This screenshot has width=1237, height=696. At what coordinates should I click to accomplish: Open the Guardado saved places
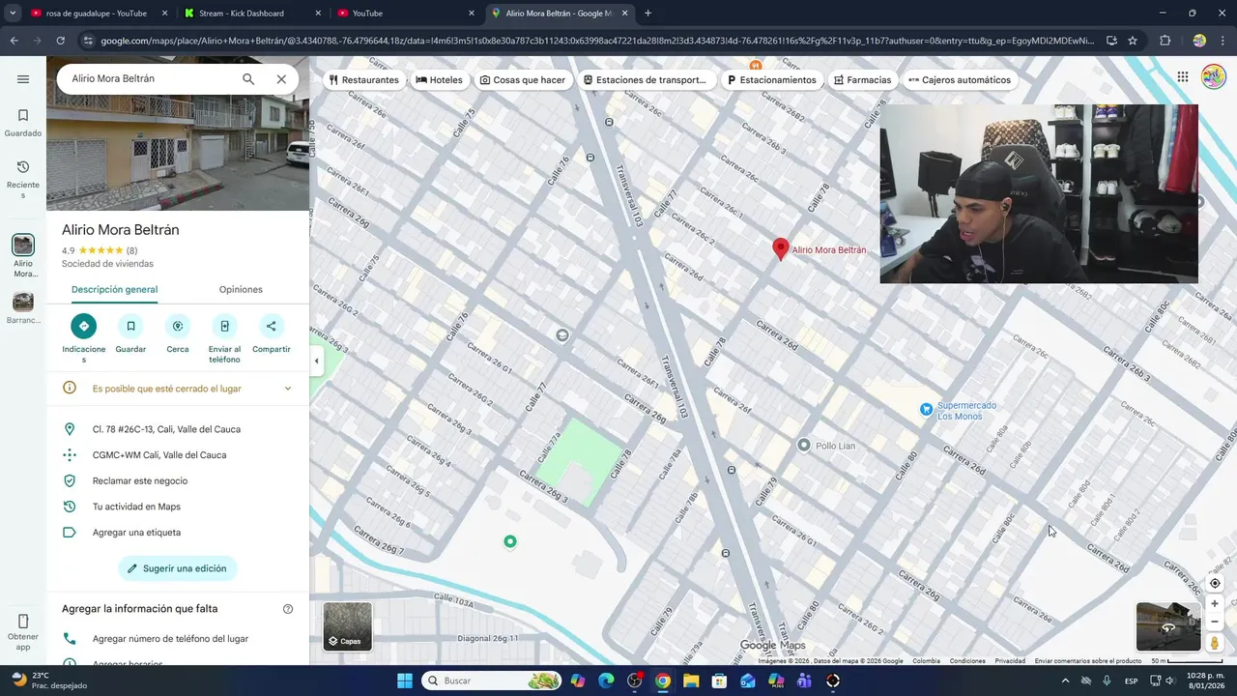23,123
